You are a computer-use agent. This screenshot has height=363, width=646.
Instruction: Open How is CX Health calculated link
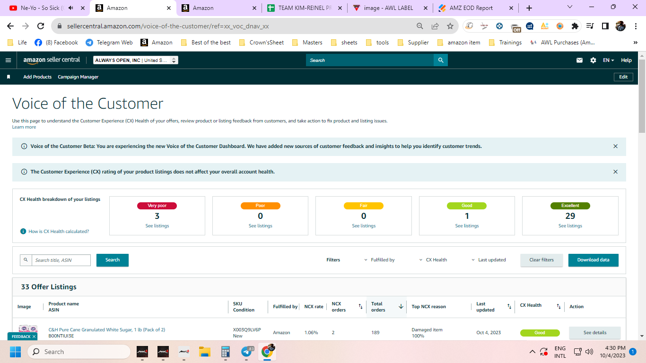59,232
